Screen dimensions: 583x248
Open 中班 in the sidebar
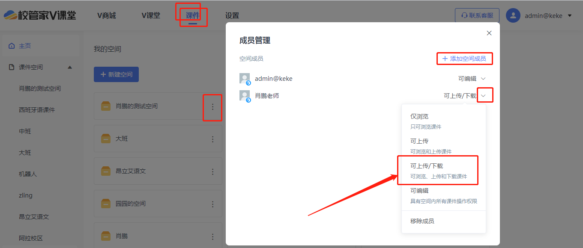tap(25, 131)
